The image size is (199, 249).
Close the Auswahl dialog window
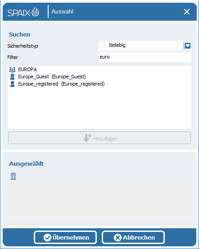tap(187, 12)
